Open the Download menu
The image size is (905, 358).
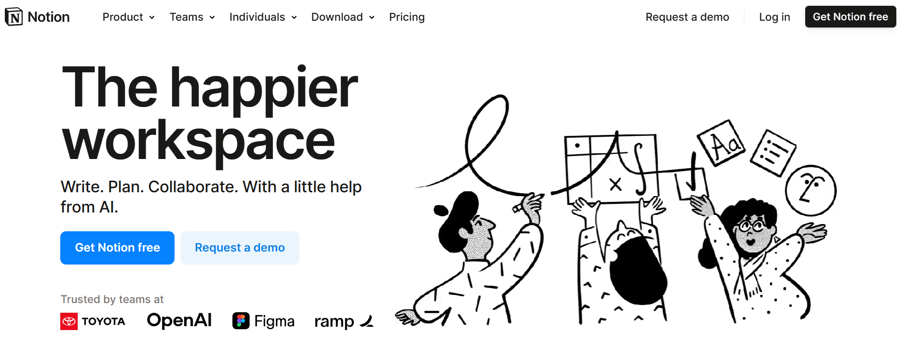[342, 17]
